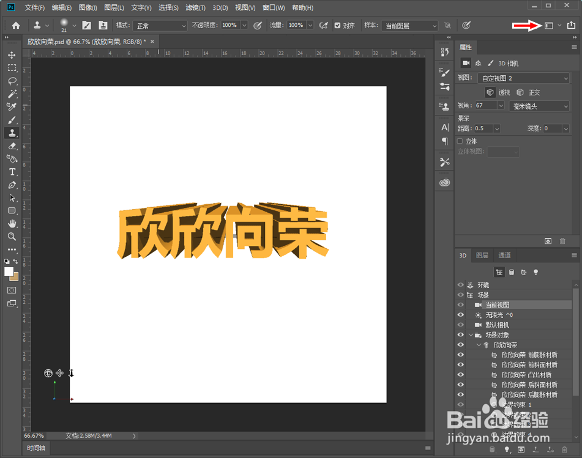Collapse the 场景对象 tree item
This screenshot has height=458, width=582.
pos(469,334)
